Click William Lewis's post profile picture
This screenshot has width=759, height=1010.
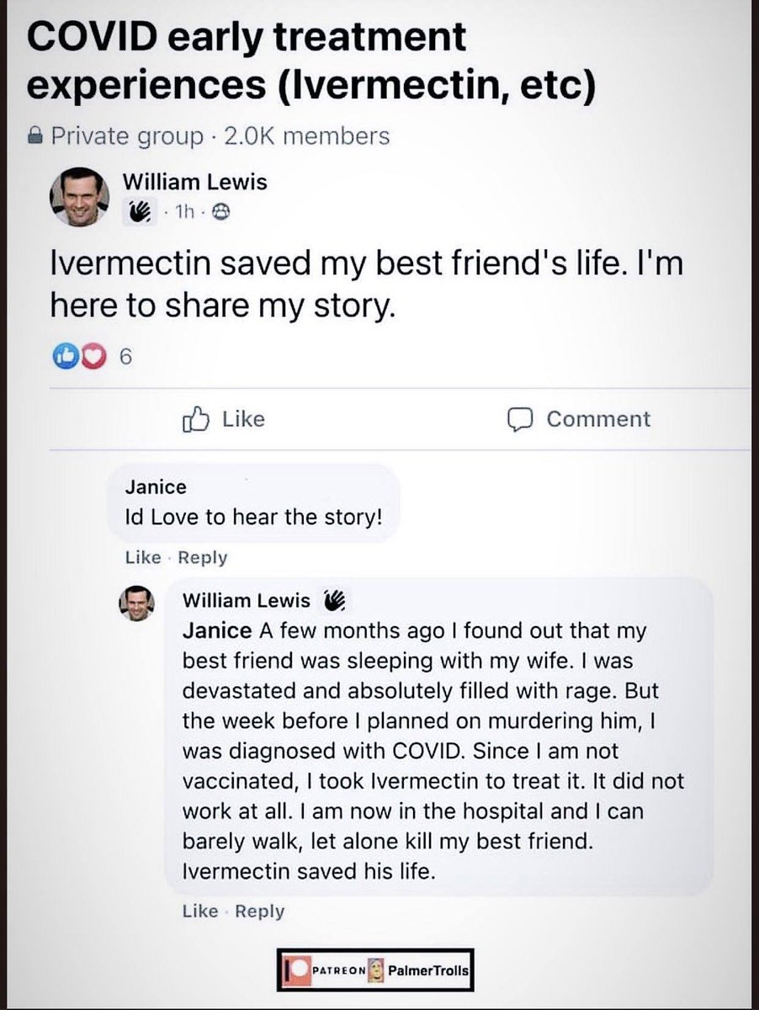(x=82, y=196)
